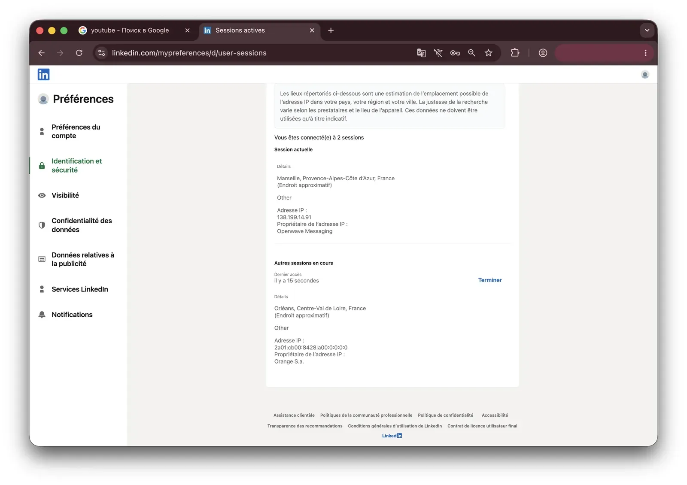This screenshot has width=687, height=485.
Task: Click the Orange S.a. owner text
Action: pos(289,361)
